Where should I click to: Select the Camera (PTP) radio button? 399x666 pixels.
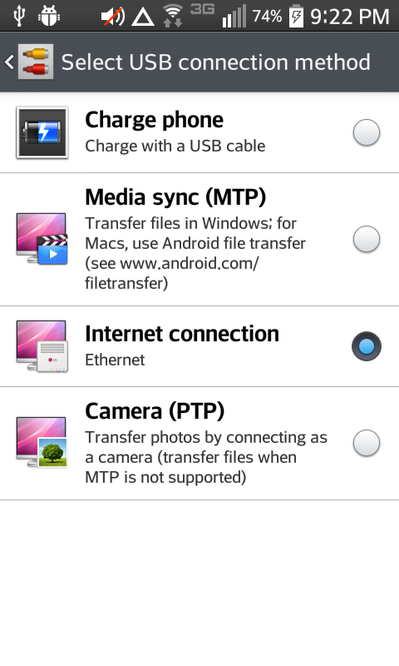(x=367, y=443)
